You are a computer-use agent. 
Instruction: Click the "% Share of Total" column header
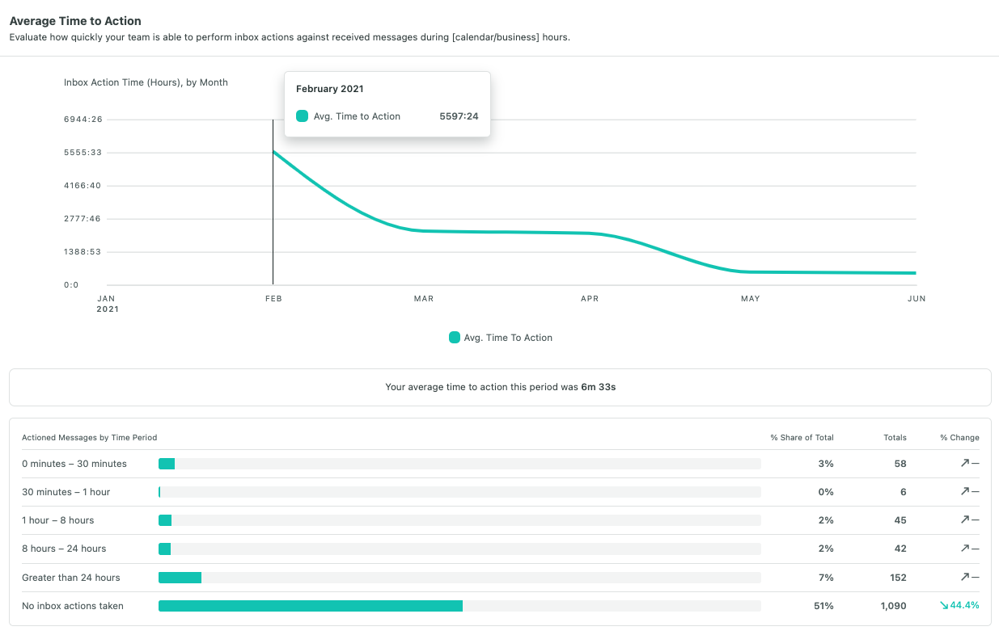click(801, 437)
